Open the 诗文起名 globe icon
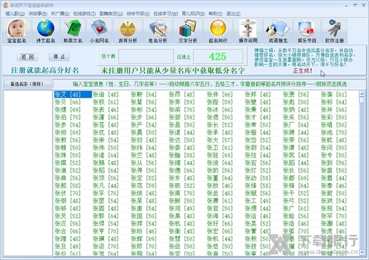 [46, 31]
